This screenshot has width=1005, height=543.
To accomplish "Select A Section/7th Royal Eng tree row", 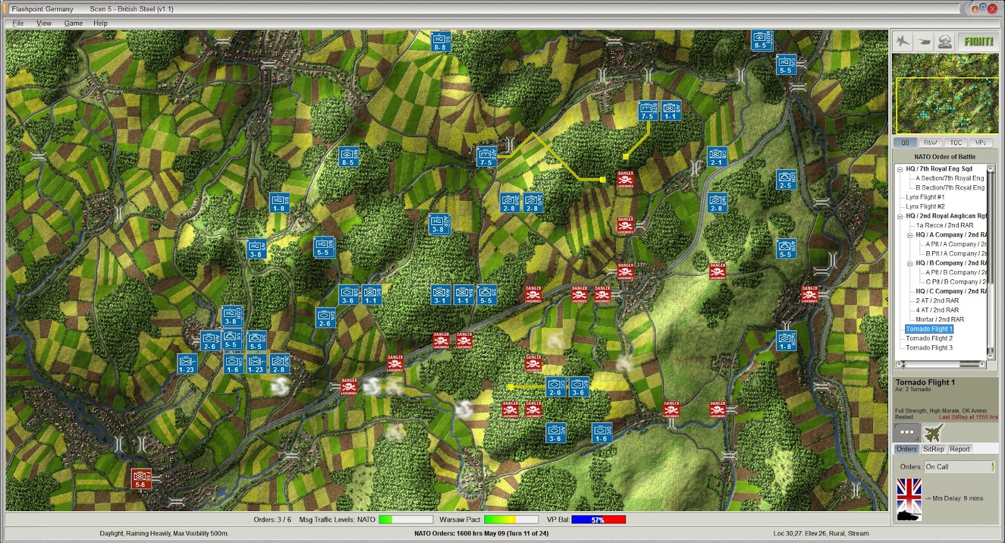I will click(x=950, y=178).
